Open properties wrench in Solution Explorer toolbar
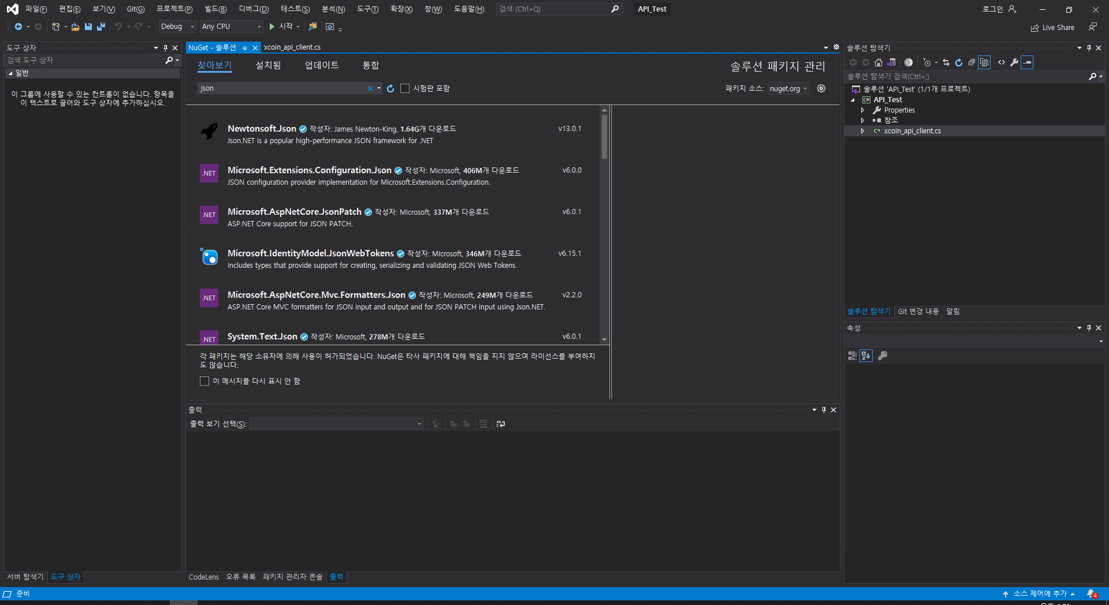 click(x=1014, y=62)
